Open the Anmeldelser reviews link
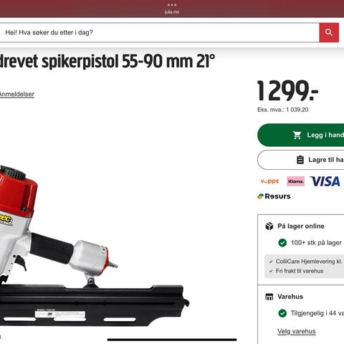Screen dimensions: 344x344 pyautogui.click(x=16, y=94)
